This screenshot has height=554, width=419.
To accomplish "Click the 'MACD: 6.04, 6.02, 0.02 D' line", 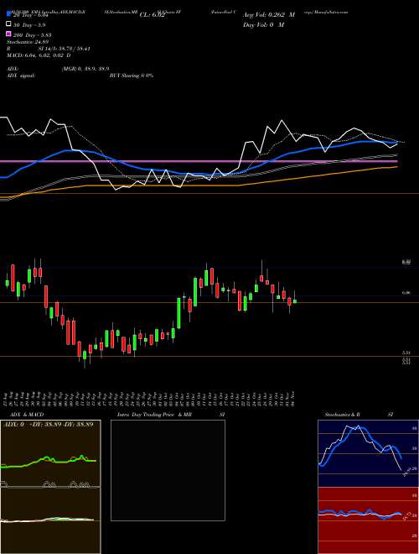I will 39,55.
